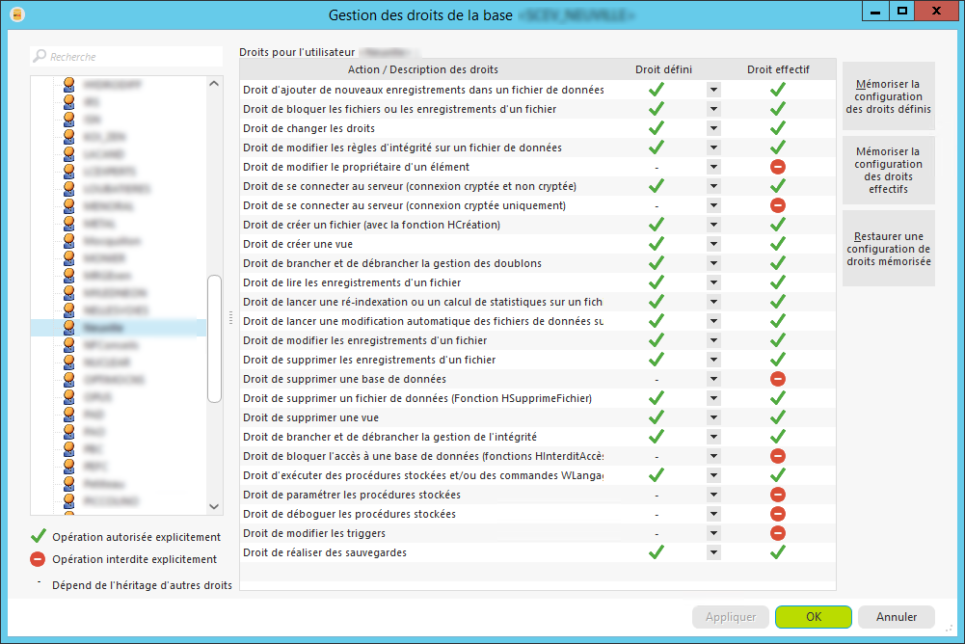The image size is (965, 644).
Task: Expand defined-right dropdown for 'Droit de supprimer une vue'
Action: (713, 417)
